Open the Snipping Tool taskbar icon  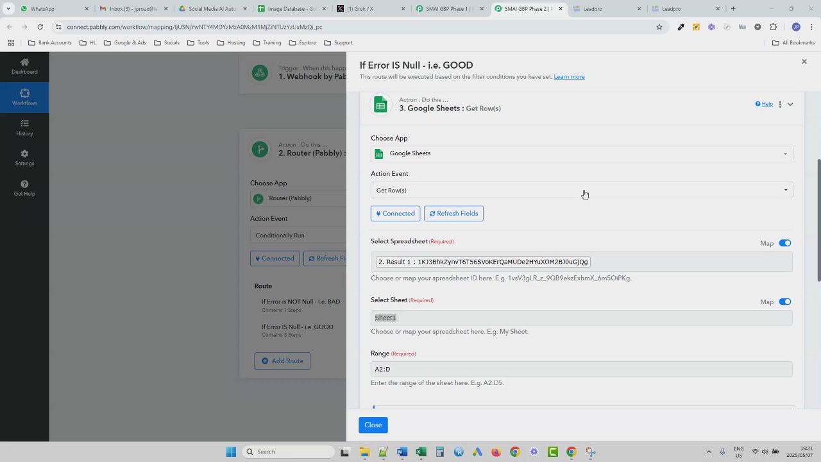point(590,452)
